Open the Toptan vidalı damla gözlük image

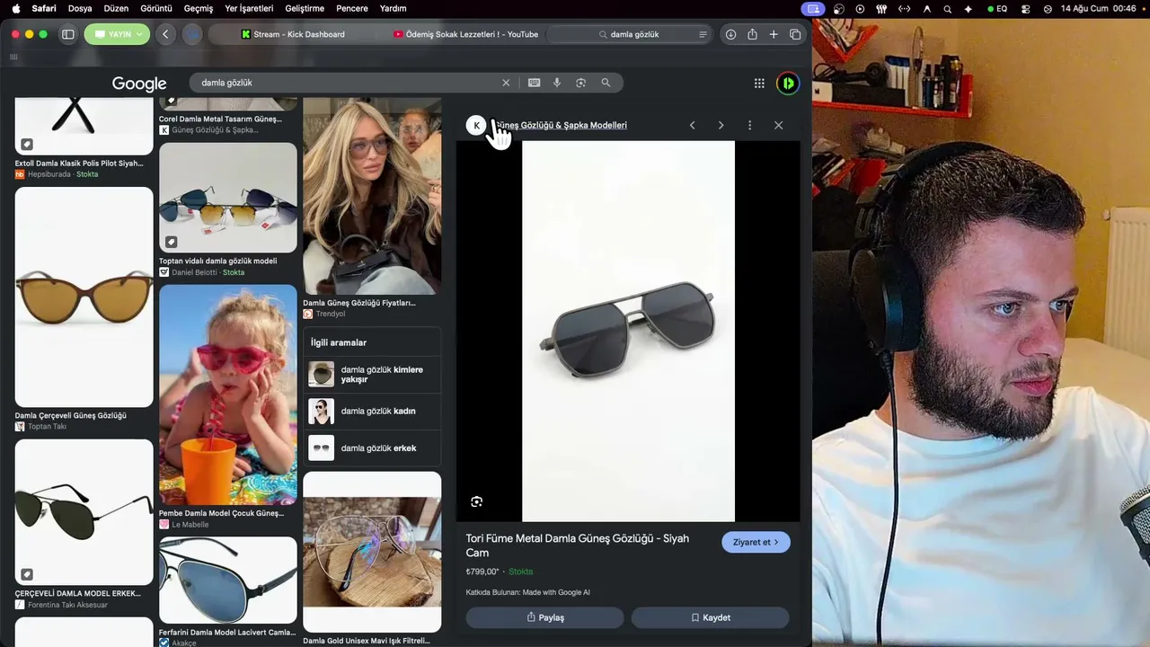(227, 198)
